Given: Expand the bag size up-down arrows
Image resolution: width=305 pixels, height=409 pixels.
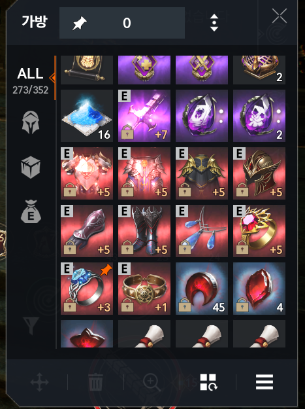Looking at the screenshot, I should click(214, 23).
